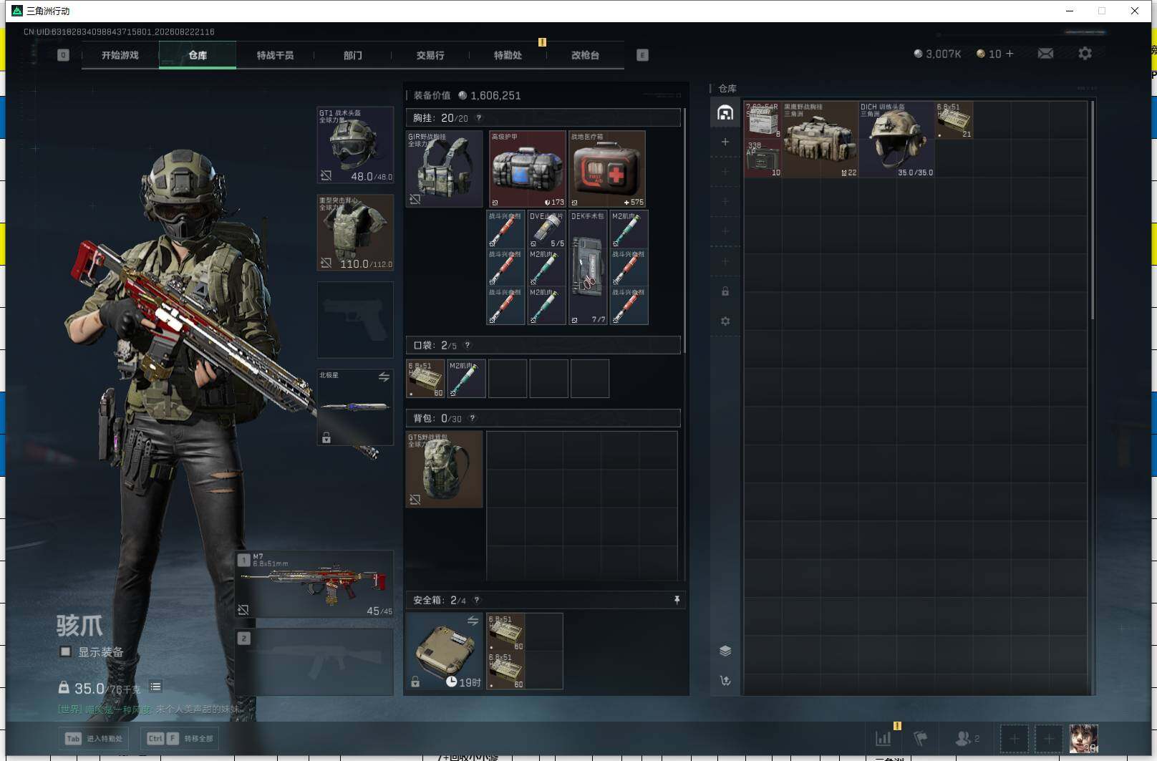Show help for 背包 capacity
Viewport: 1157px width, 761px height.
(473, 418)
